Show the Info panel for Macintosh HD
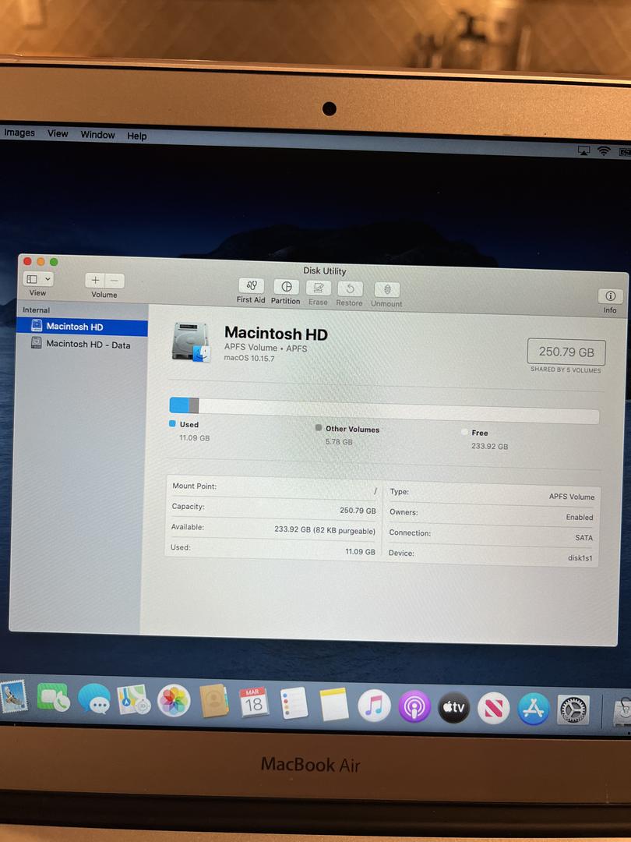 (x=609, y=296)
